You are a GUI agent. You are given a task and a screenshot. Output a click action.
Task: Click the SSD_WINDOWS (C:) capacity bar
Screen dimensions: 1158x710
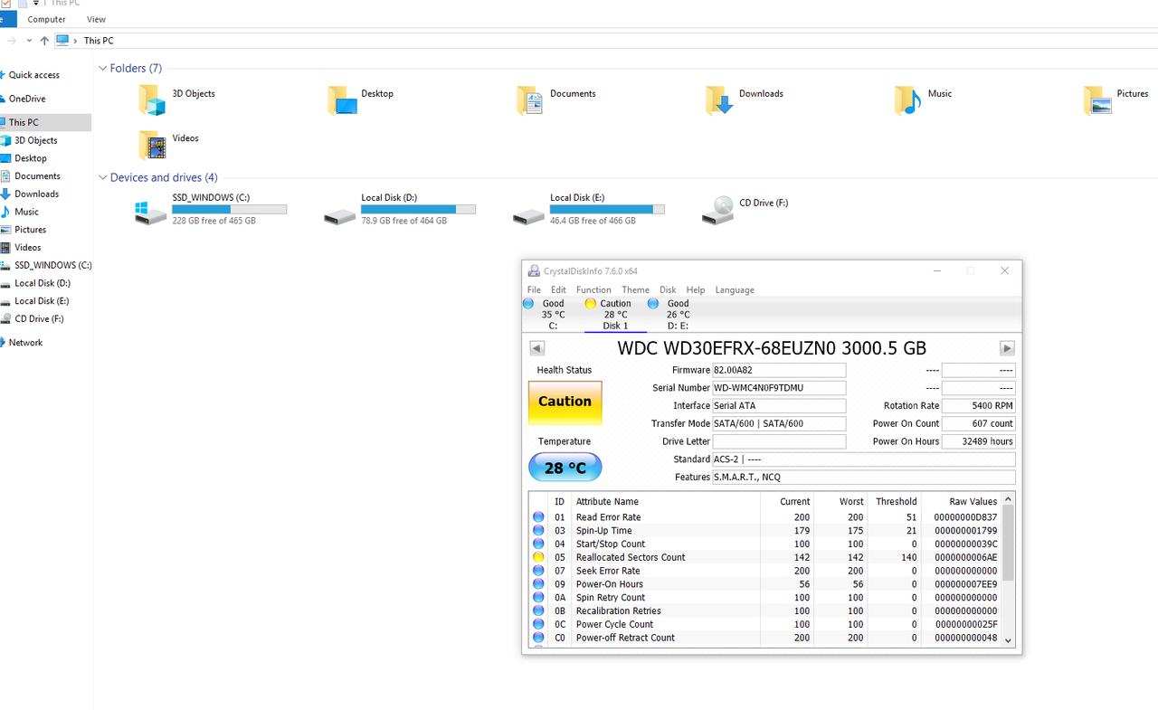[230, 209]
